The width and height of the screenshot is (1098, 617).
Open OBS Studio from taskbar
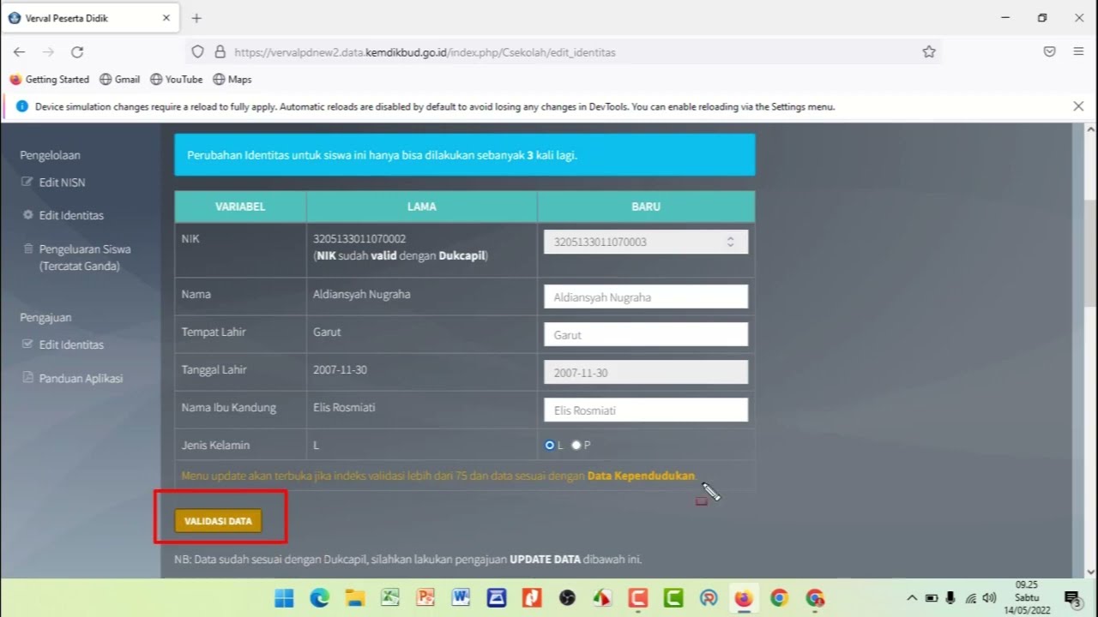[x=567, y=597]
